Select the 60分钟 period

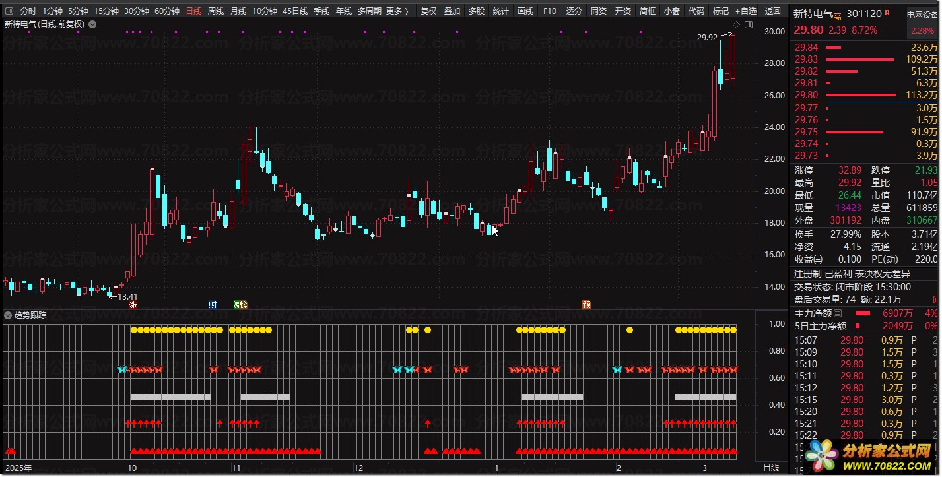click(x=167, y=11)
